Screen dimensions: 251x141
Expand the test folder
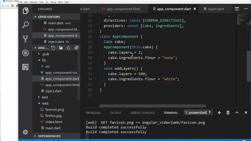click(39, 97)
